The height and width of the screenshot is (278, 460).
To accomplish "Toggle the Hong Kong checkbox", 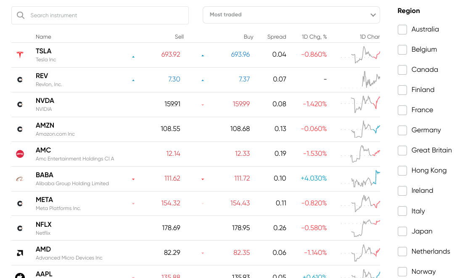I will 402,170.
